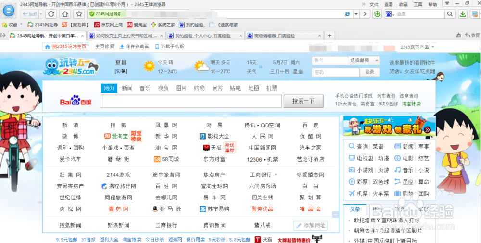
Task: Open the 携程旅行网 site link
Action: click(x=118, y=186)
